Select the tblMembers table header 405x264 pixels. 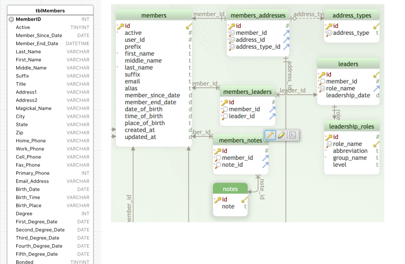click(50, 11)
